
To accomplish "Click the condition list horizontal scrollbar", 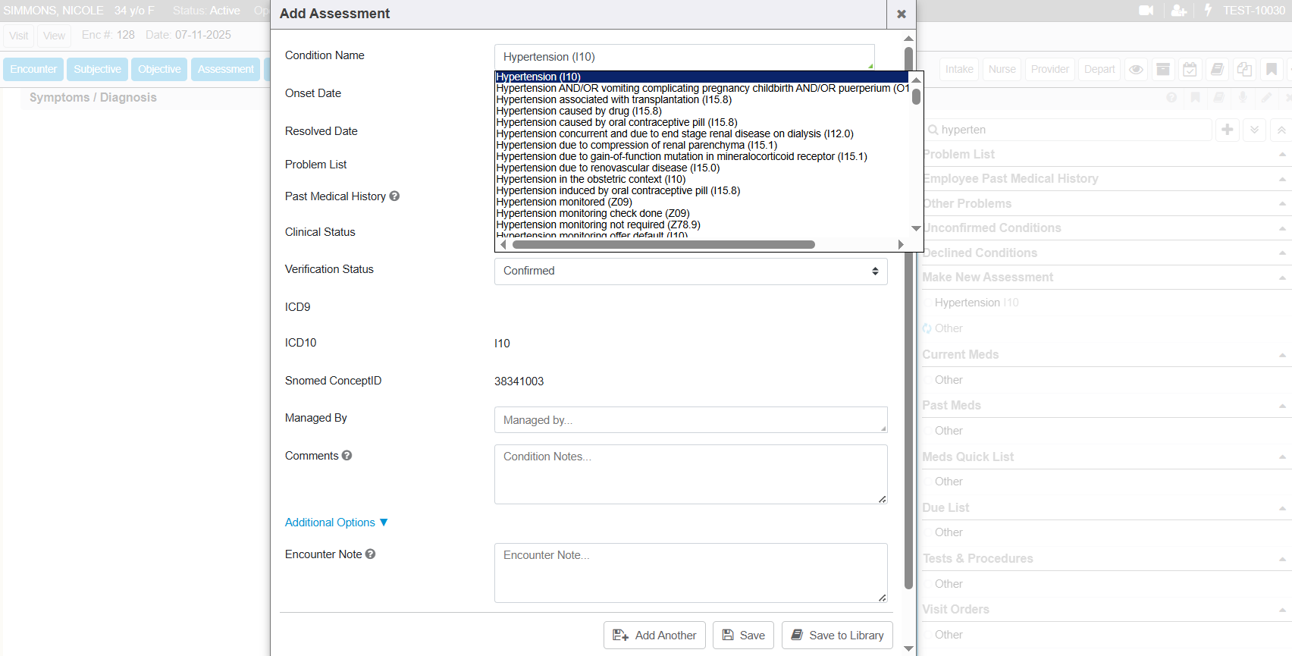I will 663,245.
